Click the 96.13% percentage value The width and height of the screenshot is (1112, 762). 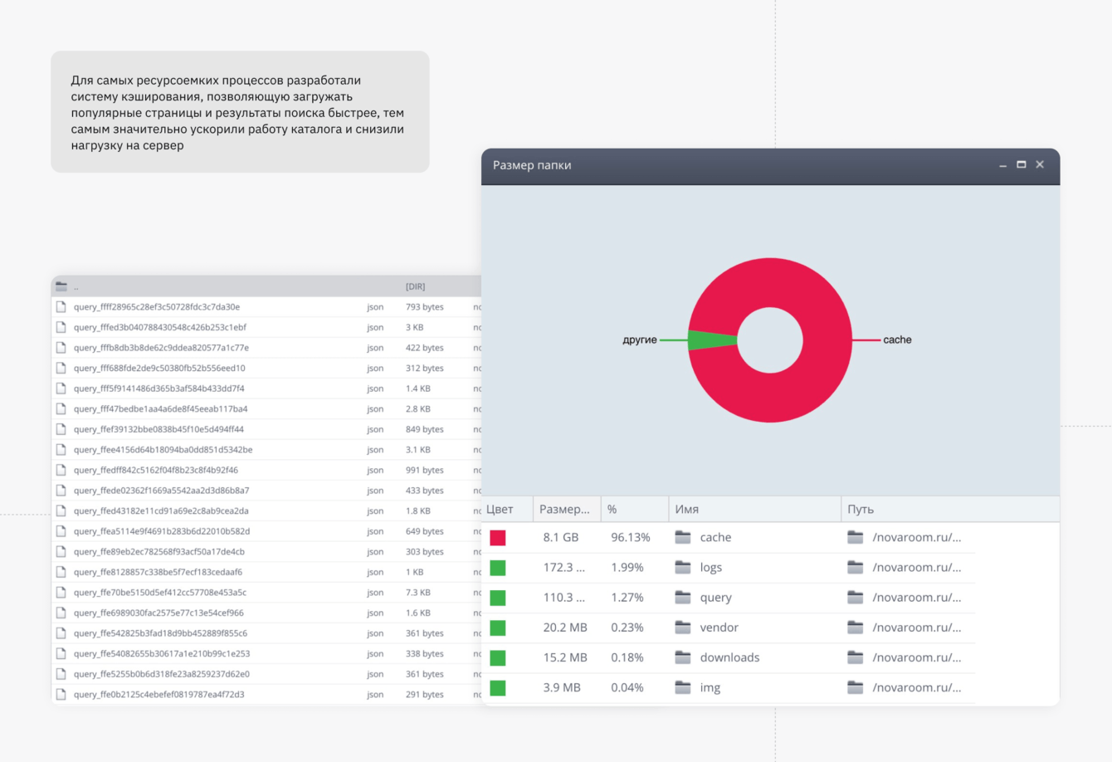631,537
